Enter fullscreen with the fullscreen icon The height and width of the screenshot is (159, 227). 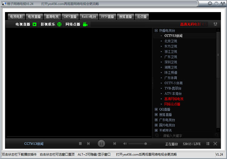[215, 144]
